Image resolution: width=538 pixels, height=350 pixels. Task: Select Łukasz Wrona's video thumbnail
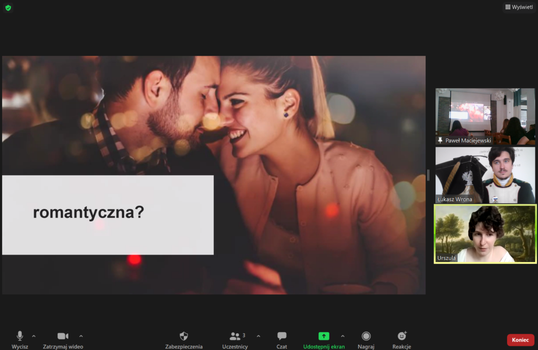[x=485, y=175]
